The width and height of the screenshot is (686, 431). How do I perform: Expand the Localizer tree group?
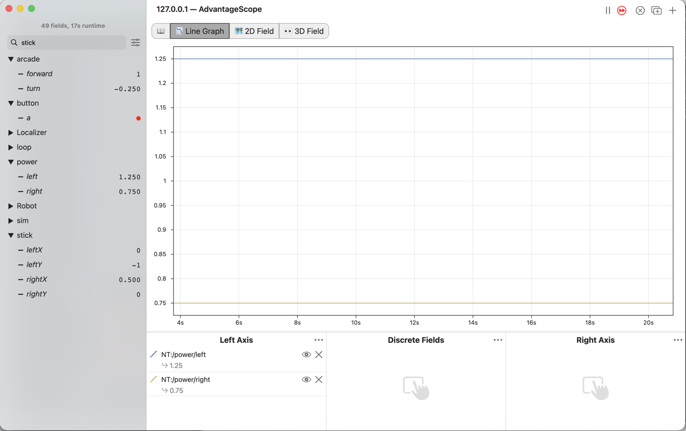11,133
